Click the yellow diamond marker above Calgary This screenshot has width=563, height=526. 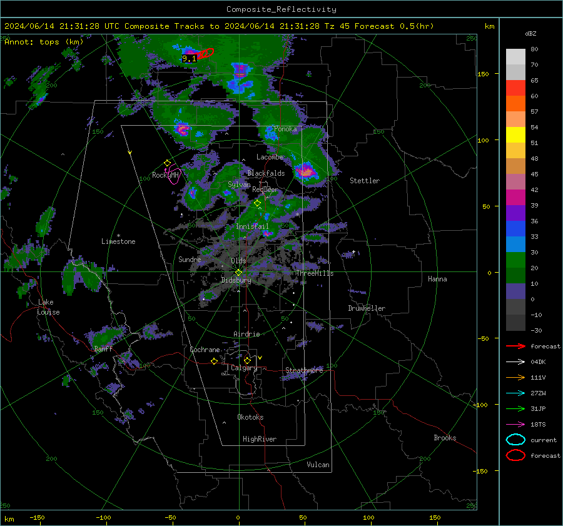click(x=247, y=360)
